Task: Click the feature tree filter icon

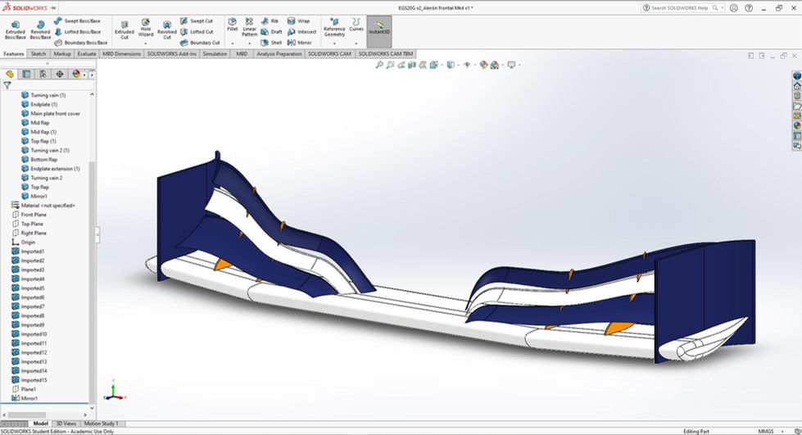Action: click(7, 85)
